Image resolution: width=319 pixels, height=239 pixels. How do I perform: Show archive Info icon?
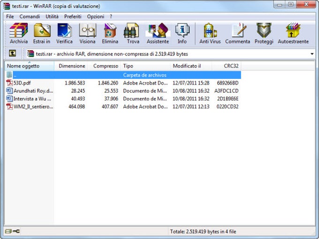pyautogui.click(x=182, y=31)
